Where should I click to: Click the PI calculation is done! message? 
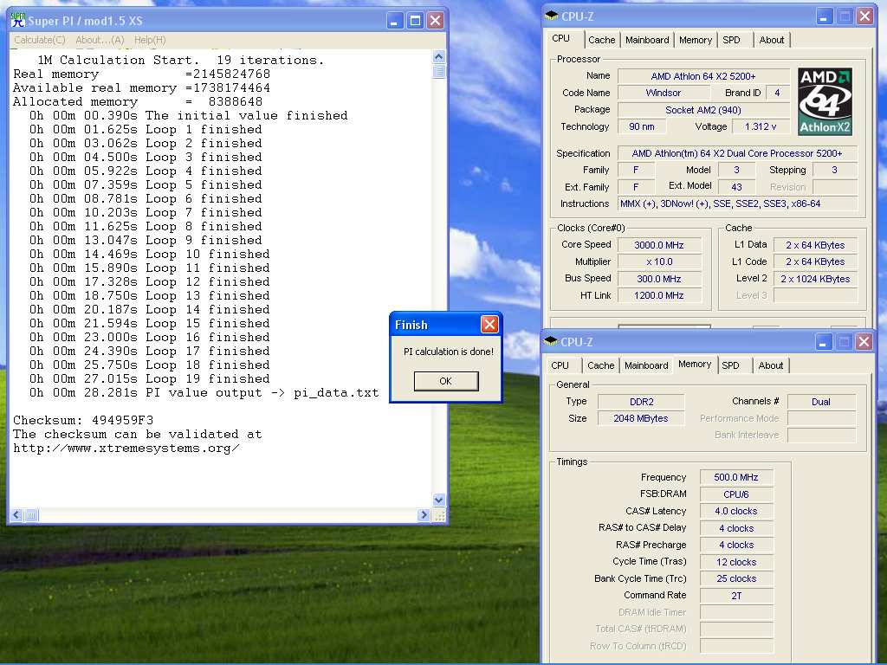(x=448, y=352)
